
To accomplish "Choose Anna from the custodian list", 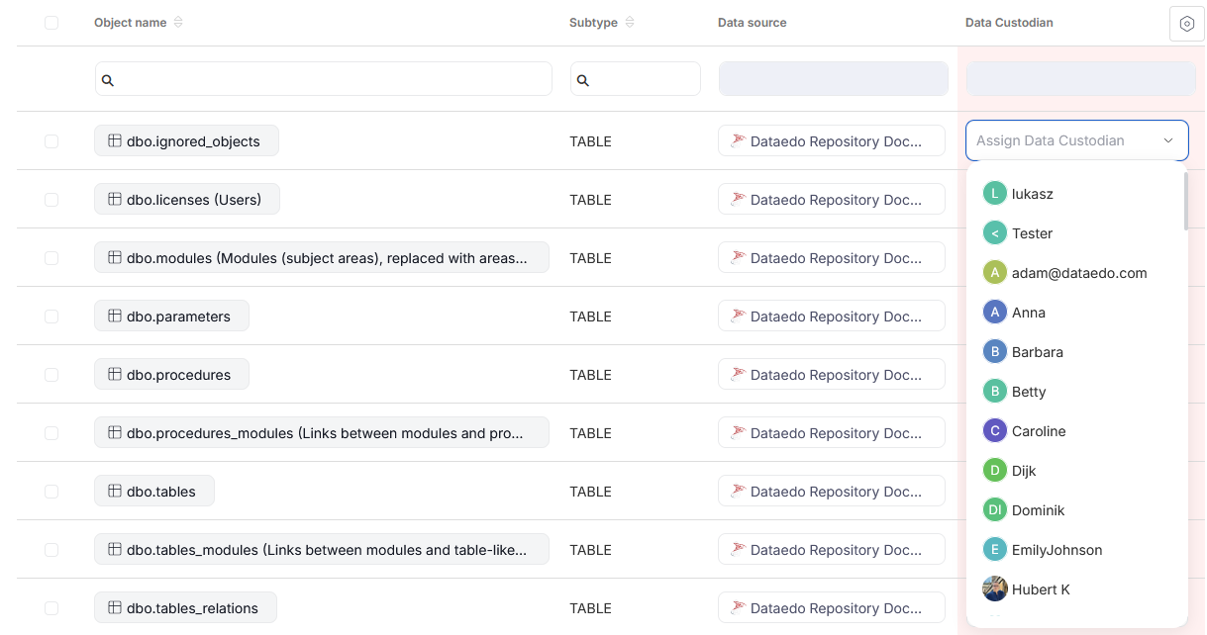I will [x=1029, y=313].
